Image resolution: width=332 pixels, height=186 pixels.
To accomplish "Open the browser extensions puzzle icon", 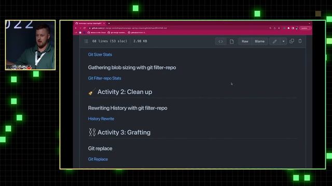I will click(288, 28).
